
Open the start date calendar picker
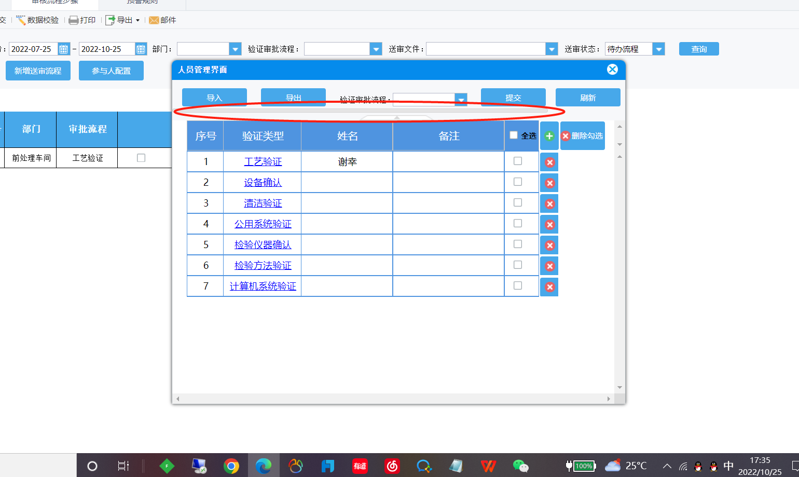tap(64, 49)
